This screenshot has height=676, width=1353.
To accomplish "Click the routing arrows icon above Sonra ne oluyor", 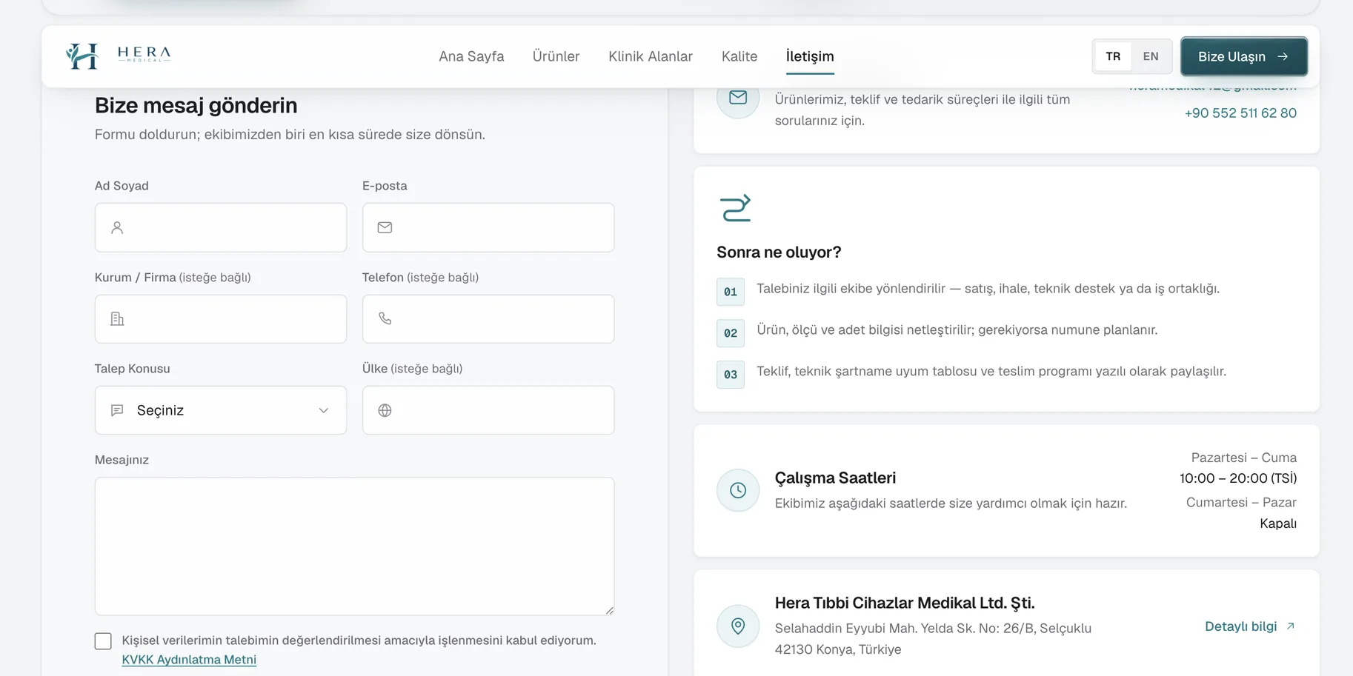I will tap(735, 208).
